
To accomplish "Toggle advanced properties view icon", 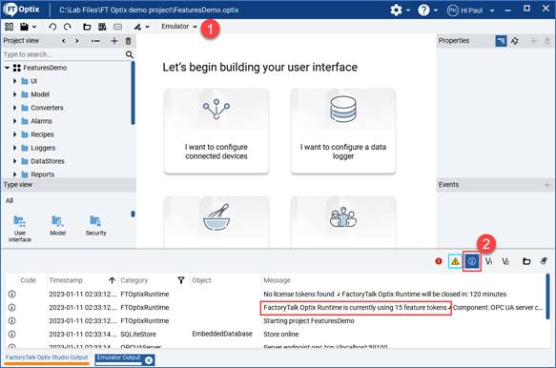I will tap(515, 41).
